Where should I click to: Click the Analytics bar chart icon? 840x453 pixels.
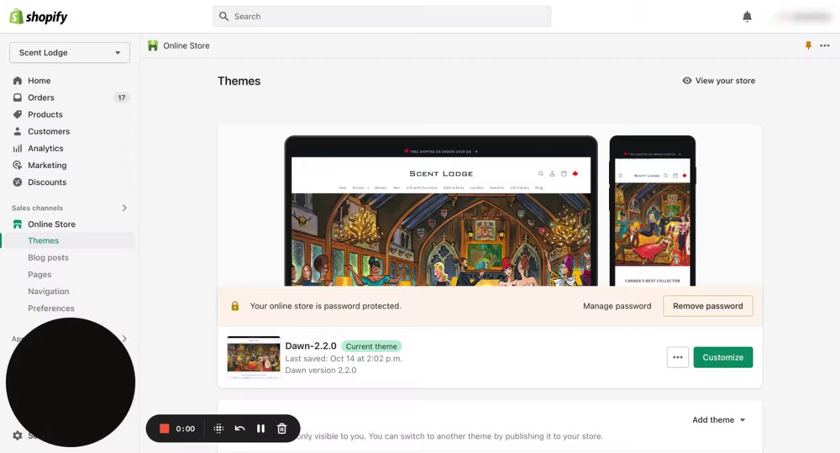(17, 148)
